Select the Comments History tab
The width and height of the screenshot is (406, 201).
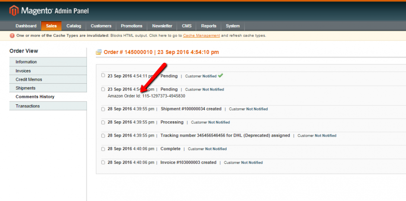[48, 97]
